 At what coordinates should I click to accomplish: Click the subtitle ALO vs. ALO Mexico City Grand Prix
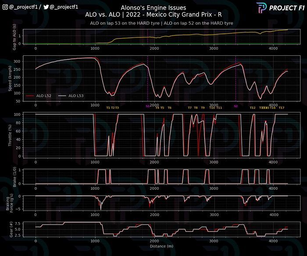(153, 14)
